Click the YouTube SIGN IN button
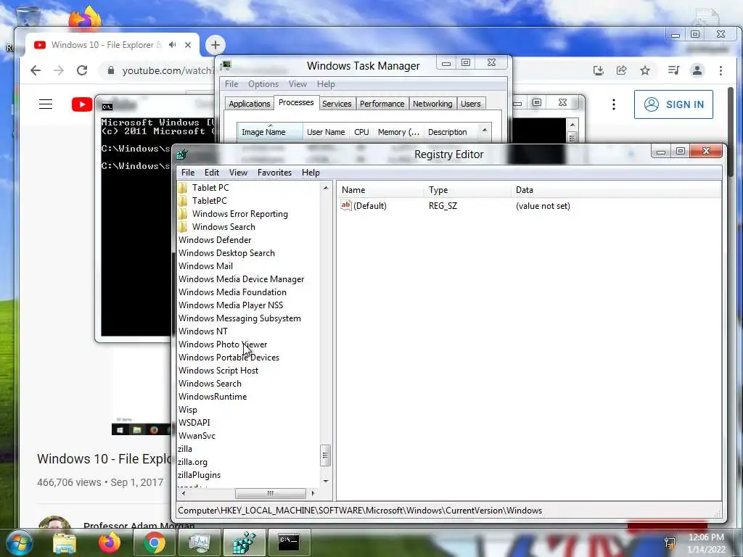 pos(673,104)
